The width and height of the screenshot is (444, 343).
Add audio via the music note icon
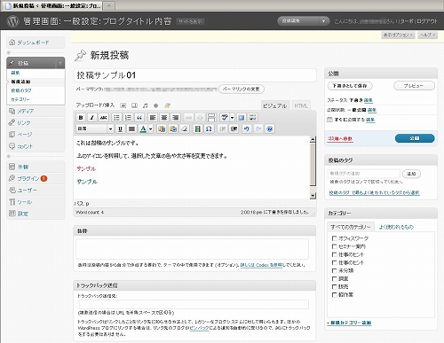pos(145,105)
